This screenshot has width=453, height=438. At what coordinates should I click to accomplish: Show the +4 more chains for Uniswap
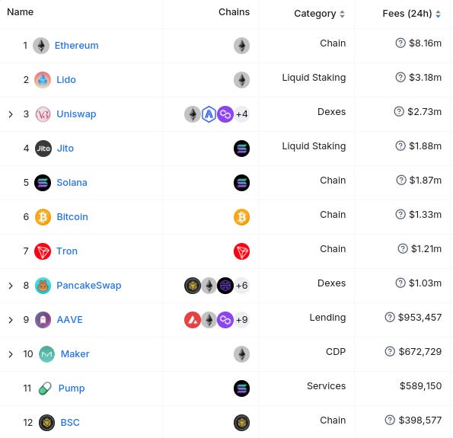[241, 114]
